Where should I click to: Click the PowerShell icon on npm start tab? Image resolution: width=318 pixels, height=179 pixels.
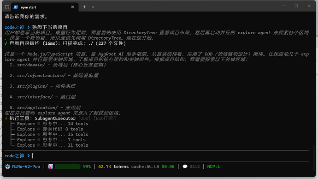(16, 7)
